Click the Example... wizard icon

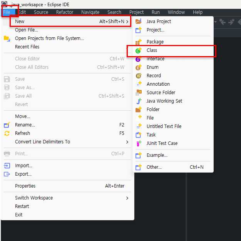click(x=139, y=155)
